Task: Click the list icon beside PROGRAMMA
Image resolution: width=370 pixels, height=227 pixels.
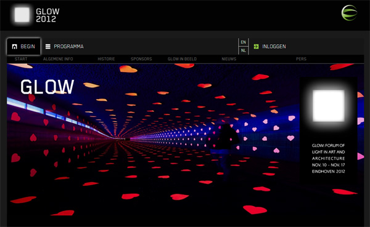Action: coord(48,47)
